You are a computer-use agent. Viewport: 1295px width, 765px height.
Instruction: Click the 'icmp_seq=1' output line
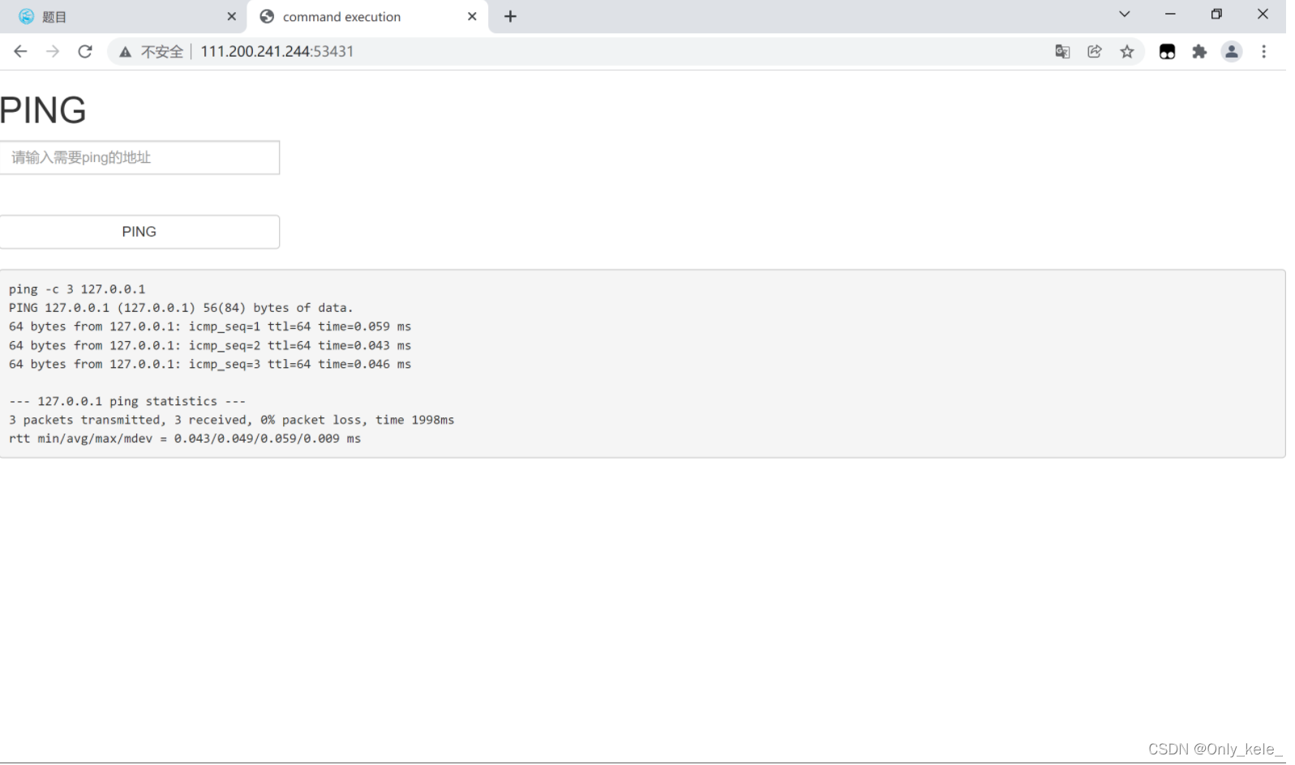[210, 327]
